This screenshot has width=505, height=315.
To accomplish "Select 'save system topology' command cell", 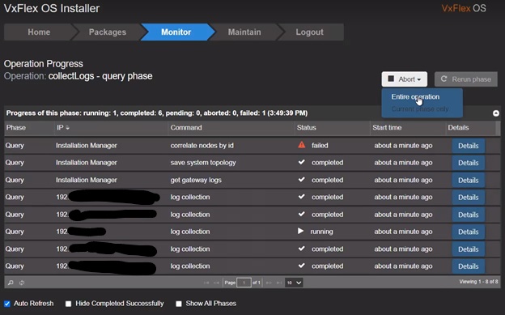I will (x=203, y=163).
